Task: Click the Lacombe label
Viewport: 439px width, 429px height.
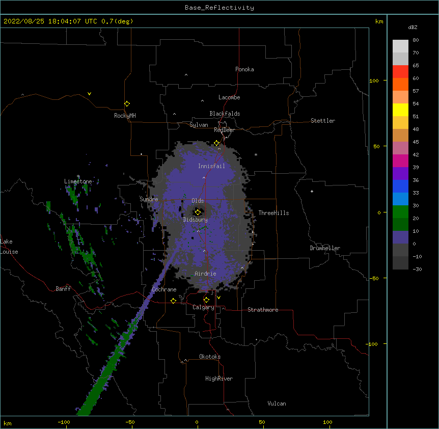Action: coord(229,97)
